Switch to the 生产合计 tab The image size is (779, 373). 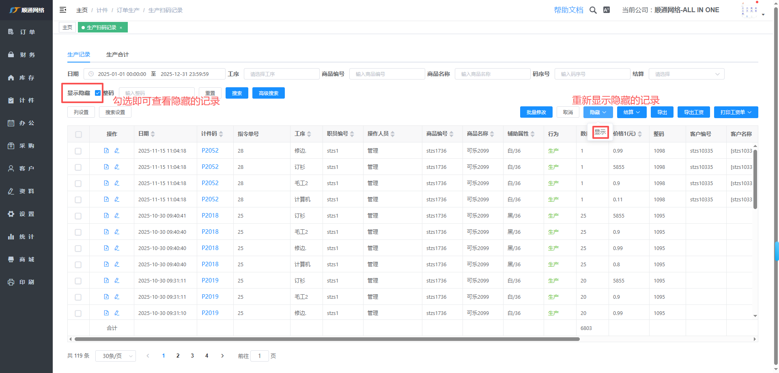click(x=117, y=54)
